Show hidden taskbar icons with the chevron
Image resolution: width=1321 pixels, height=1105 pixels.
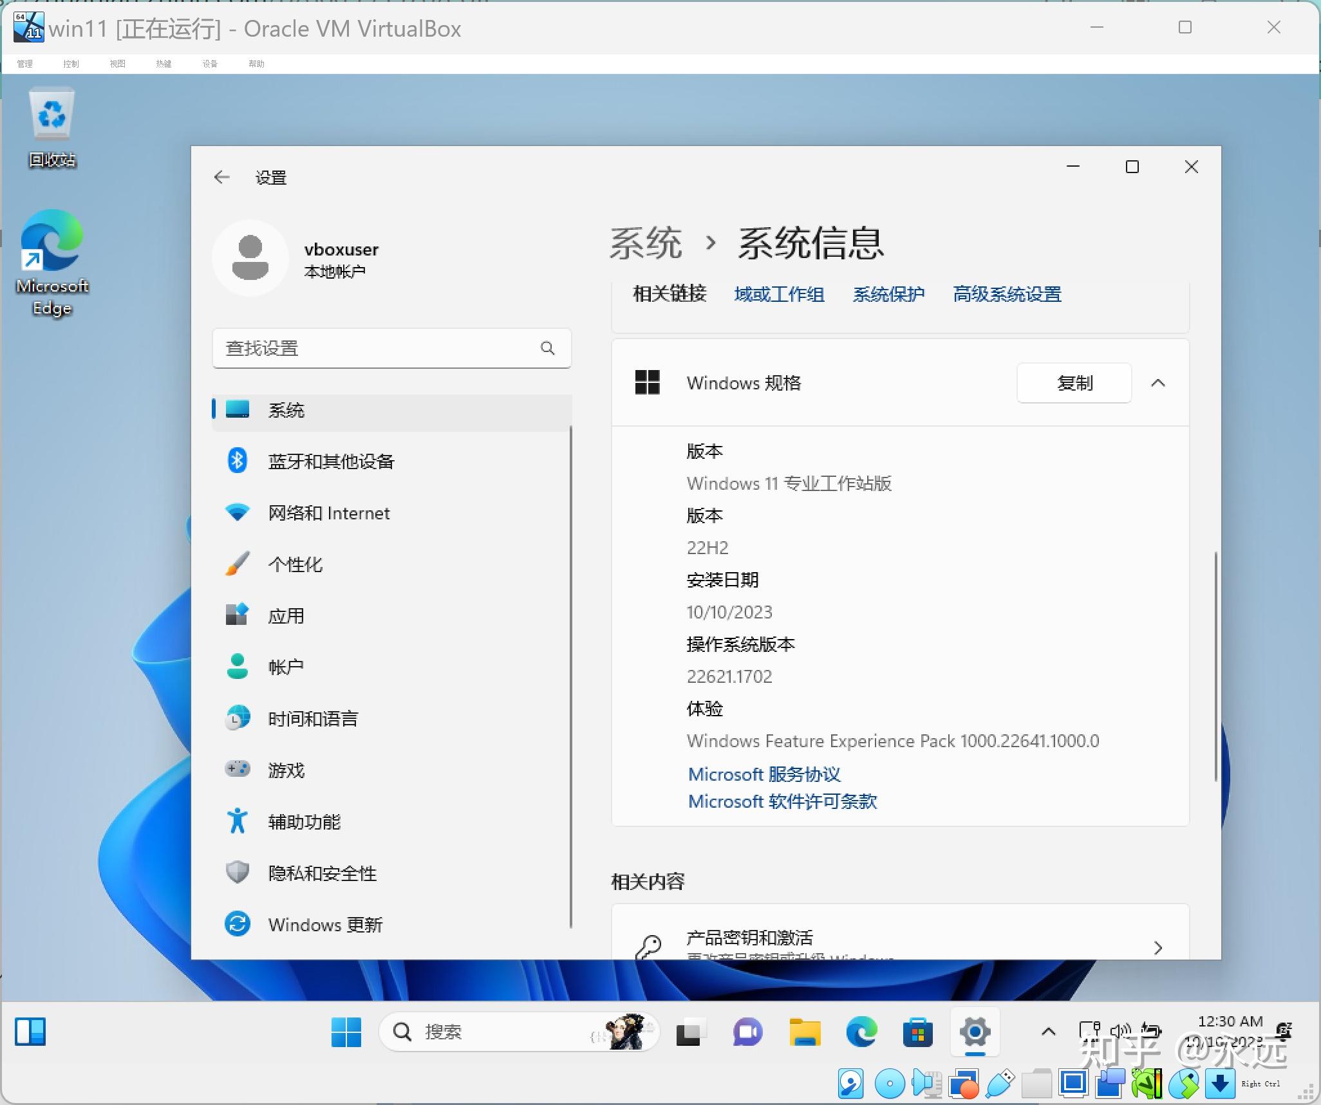pos(1047,1031)
